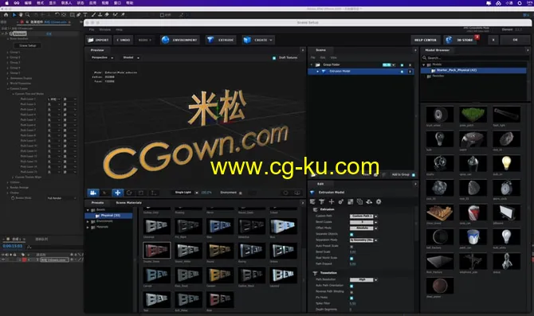Toggle the Extrusion Model visibility checkbox

tap(402, 72)
